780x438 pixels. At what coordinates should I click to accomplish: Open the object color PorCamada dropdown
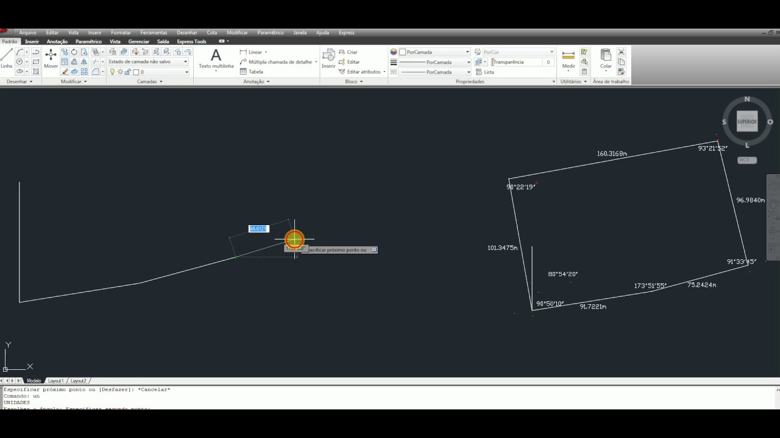click(434, 52)
